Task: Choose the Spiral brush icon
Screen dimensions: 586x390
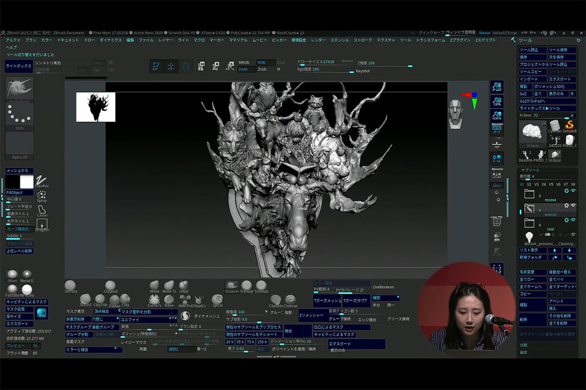Action: [x=217, y=299]
